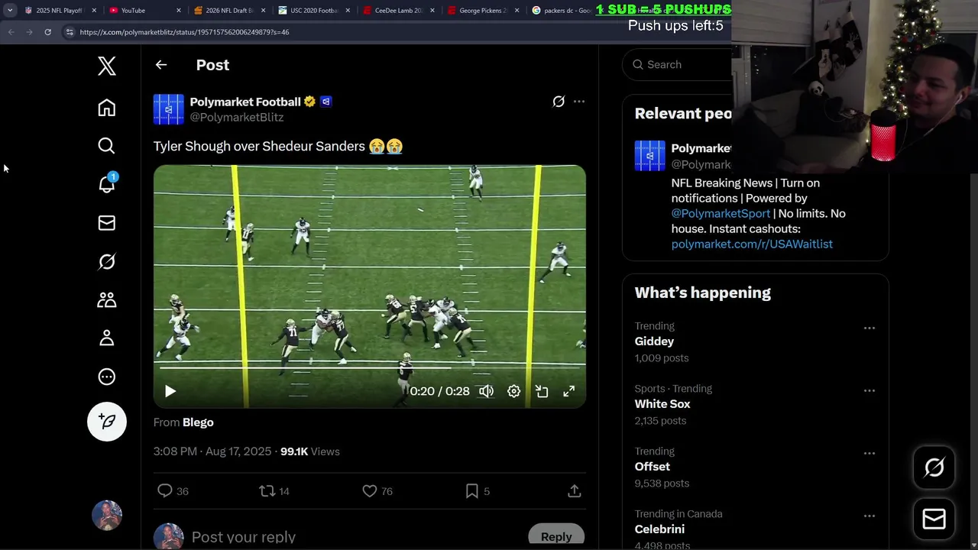Open the Offset trending topic
Image resolution: width=978 pixels, height=550 pixels.
click(653, 467)
